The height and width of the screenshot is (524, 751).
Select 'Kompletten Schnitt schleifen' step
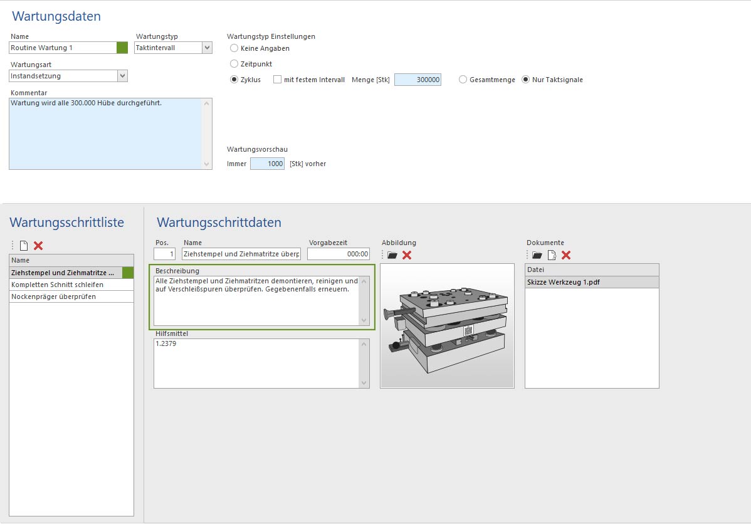tap(58, 285)
